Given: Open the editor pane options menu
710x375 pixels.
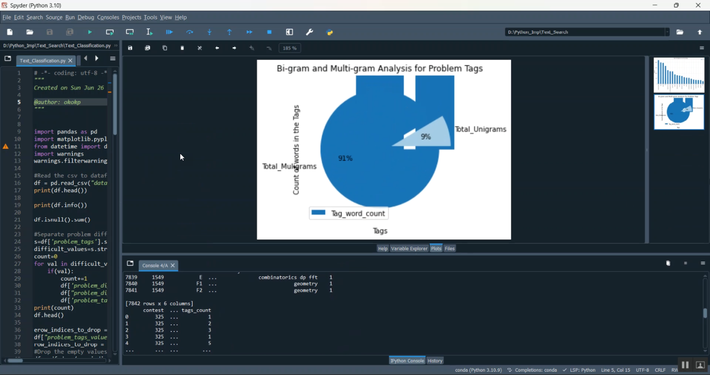Looking at the screenshot, I should coord(113,59).
